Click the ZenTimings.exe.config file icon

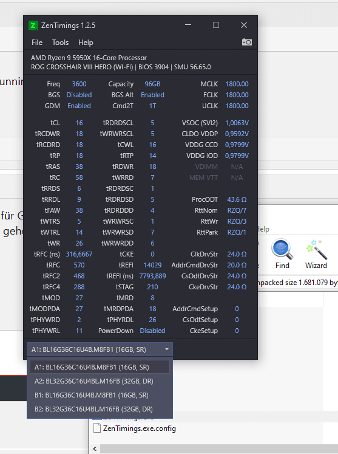click(x=97, y=428)
